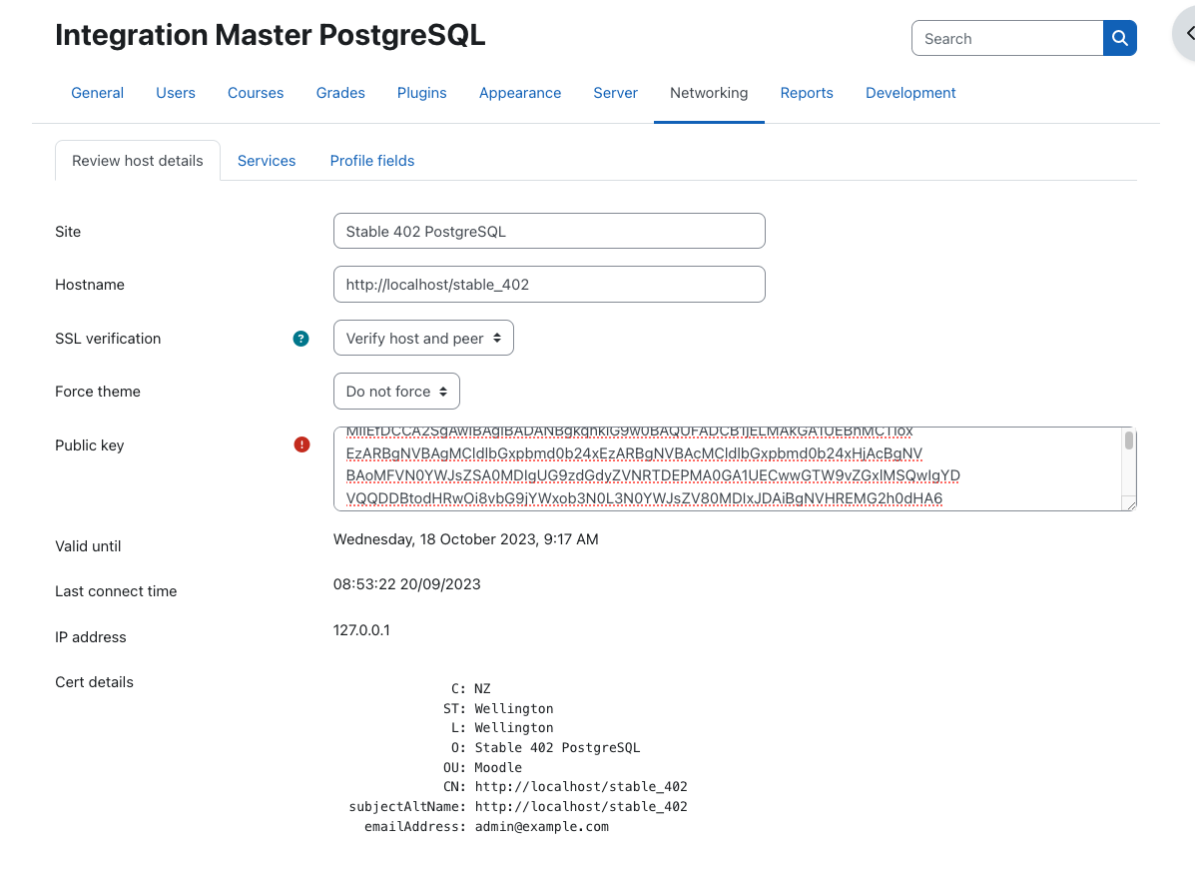The width and height of the screenshot is (1195, 873).
Task: Switch to Profile fields tab
Action: (x=372, y=161)
